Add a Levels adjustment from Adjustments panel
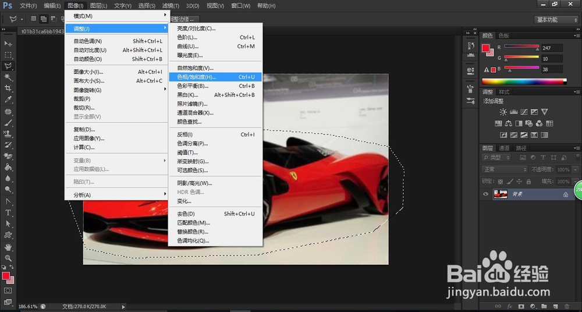The image size is (582, 312). pyautogui.click(x=514, y=112)
